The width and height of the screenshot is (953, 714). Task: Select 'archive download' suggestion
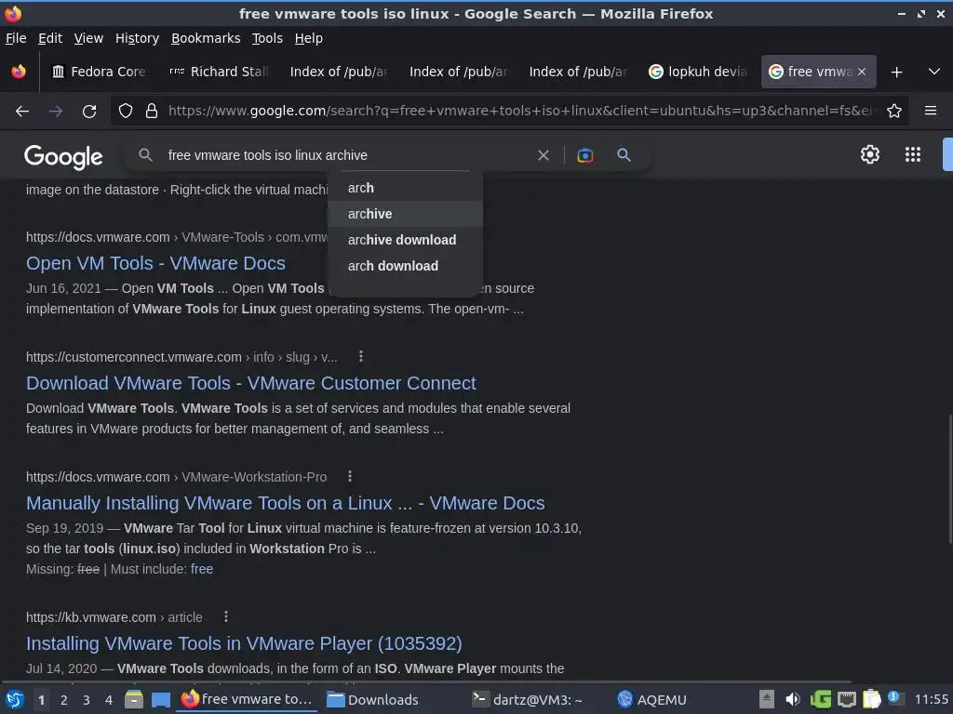pyautogui.click(x=405, y=240)
